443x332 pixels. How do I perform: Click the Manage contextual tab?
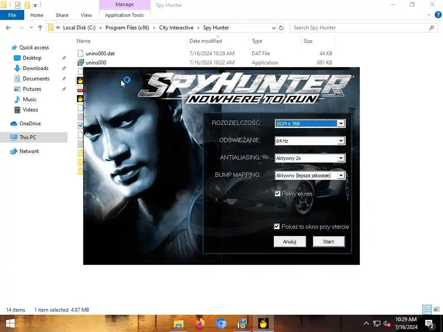pos(125,4)
